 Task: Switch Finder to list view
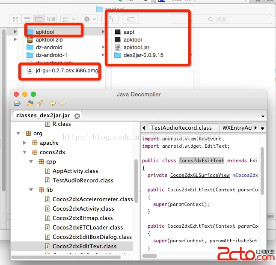pyautogui.click(x=27, y=19)
